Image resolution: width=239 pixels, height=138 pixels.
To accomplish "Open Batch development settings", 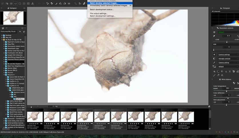I will point(110,16).
